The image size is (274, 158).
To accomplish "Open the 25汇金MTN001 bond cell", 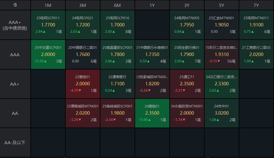I will (x=221, y=25).
